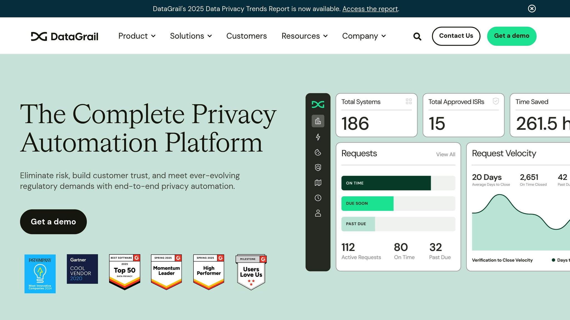Click the grid icon on the Total Systems card
The image size is (570, 320).
pyautogui.click(x=409, y=101)
